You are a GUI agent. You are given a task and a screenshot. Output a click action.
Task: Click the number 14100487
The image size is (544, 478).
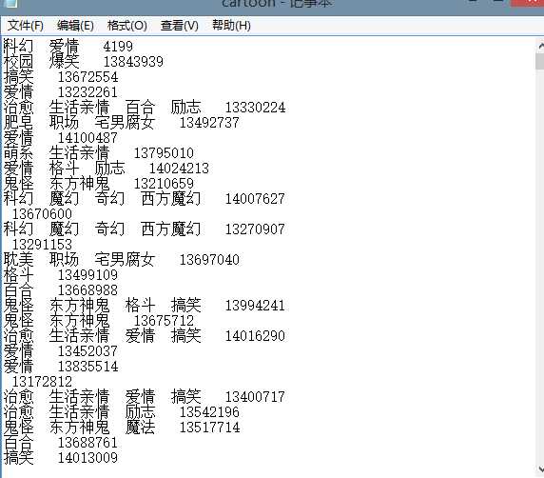pyautogui.click(x=87, y=138)
